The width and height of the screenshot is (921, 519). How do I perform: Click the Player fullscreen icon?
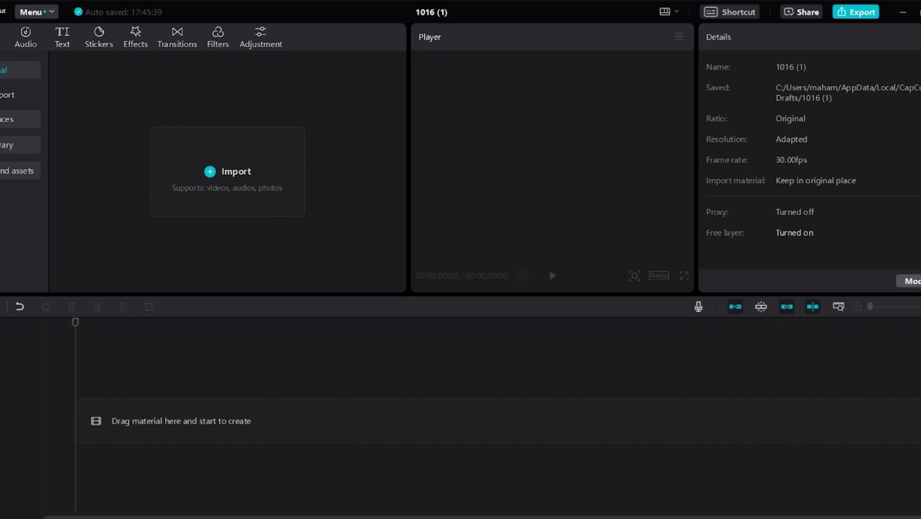point(684,276)
